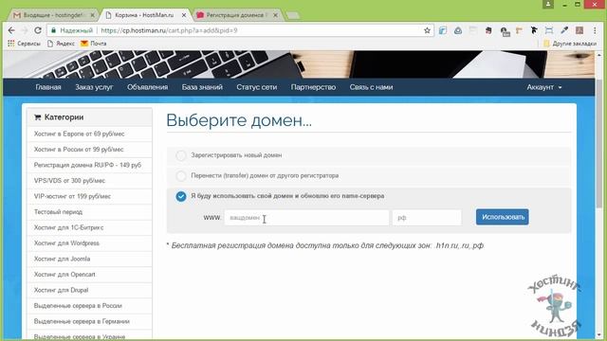Image resolution: width=607 pixels, height=341 pixels.
Task: Click the shopping cart icon next to Категории
Action: pyautogui.click(x=38, y=117)
